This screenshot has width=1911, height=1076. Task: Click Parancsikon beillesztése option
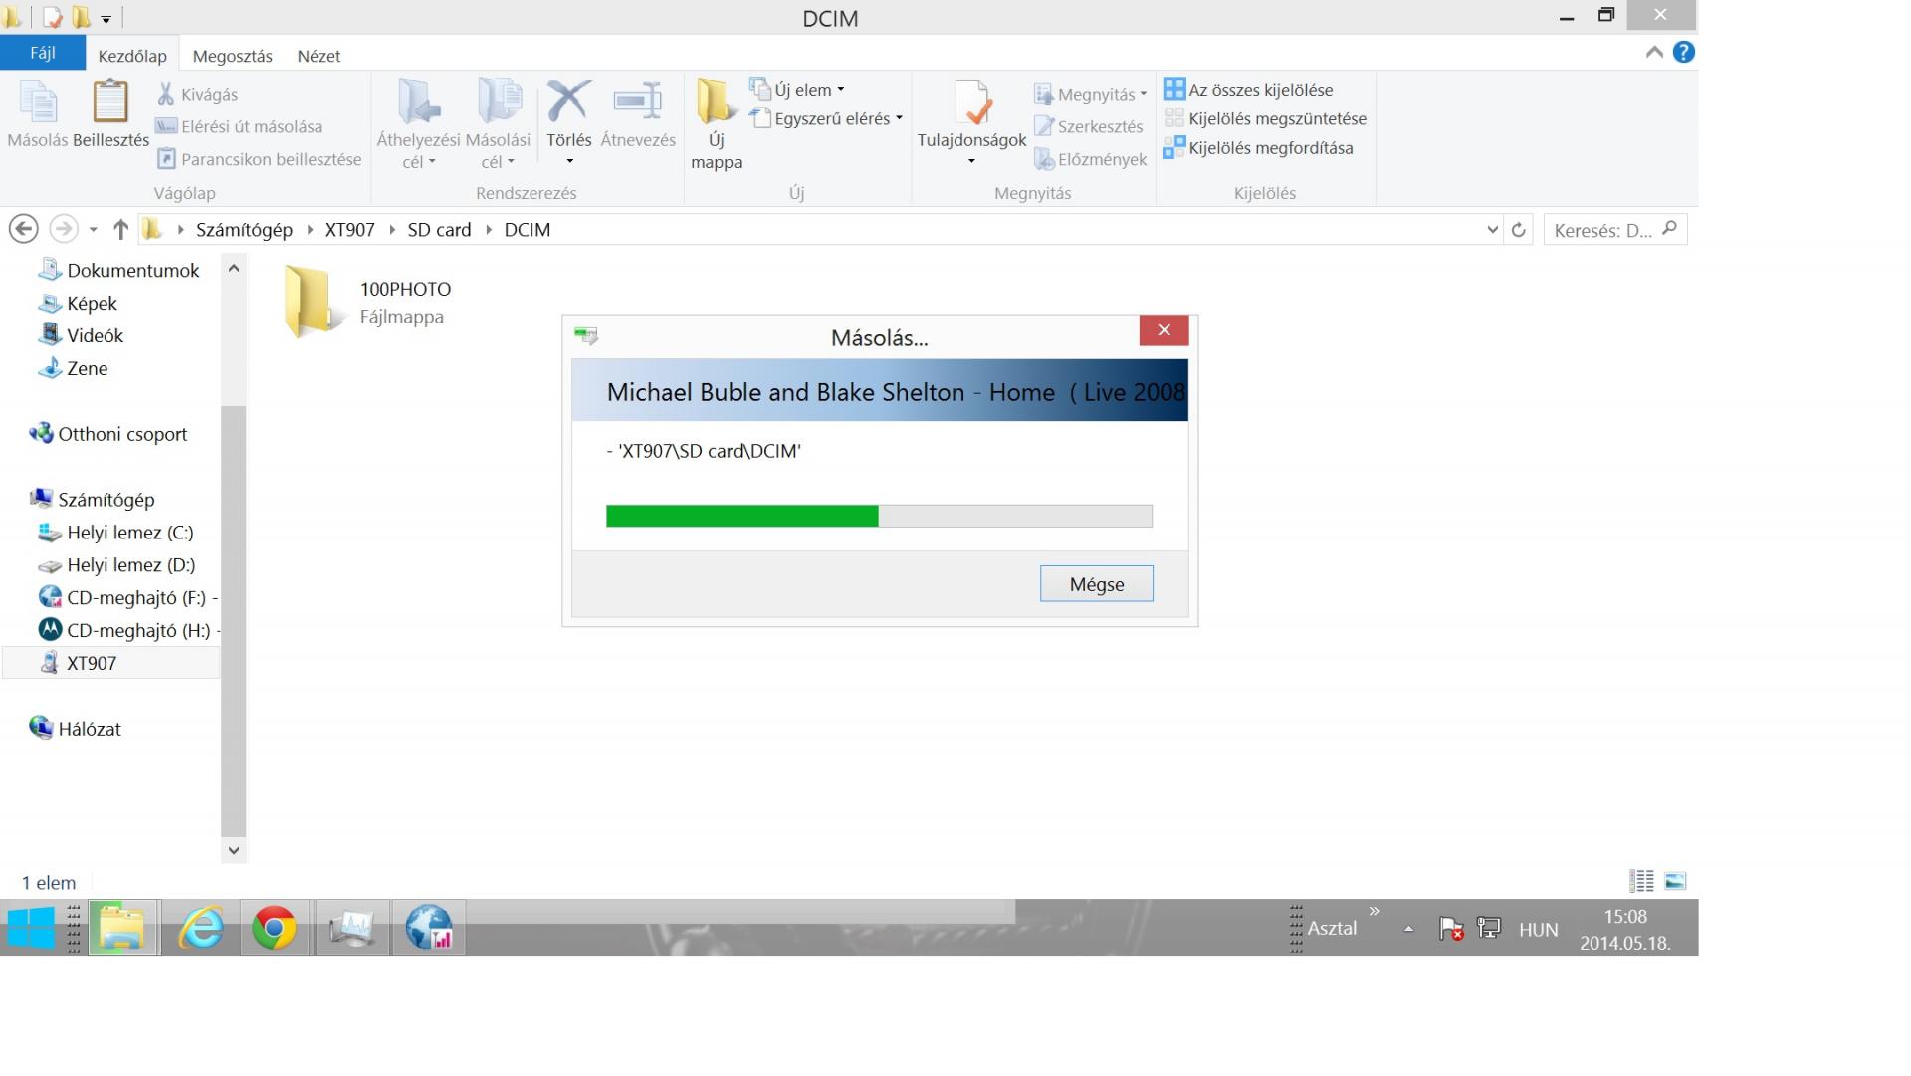tap(259, 158)
